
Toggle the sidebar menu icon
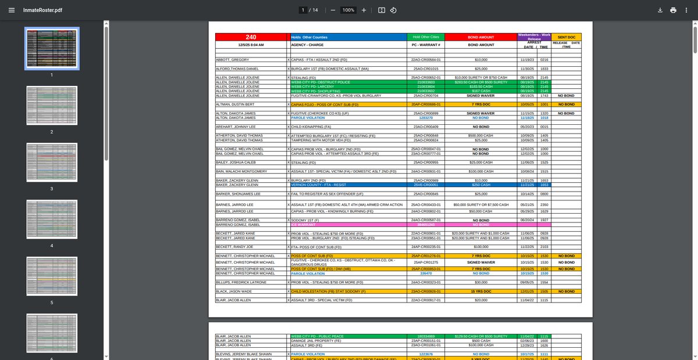(x=12, y=10)
